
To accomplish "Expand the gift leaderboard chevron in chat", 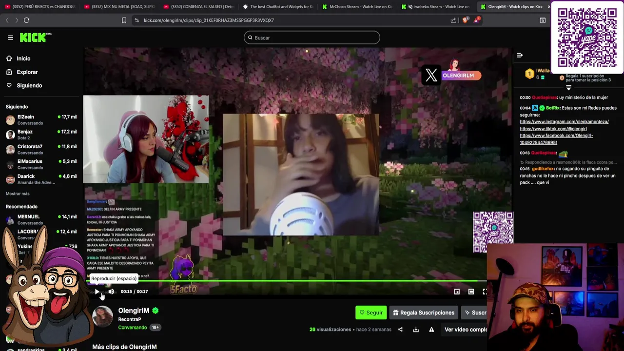I will click(x=568, y=88).
